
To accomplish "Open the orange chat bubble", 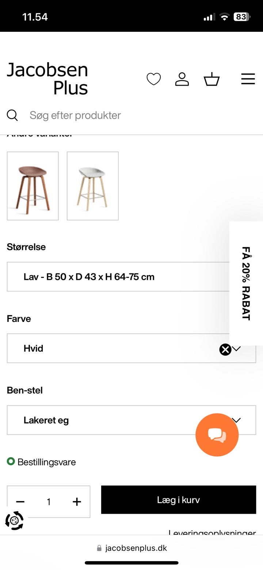I will tap(217, 435).
